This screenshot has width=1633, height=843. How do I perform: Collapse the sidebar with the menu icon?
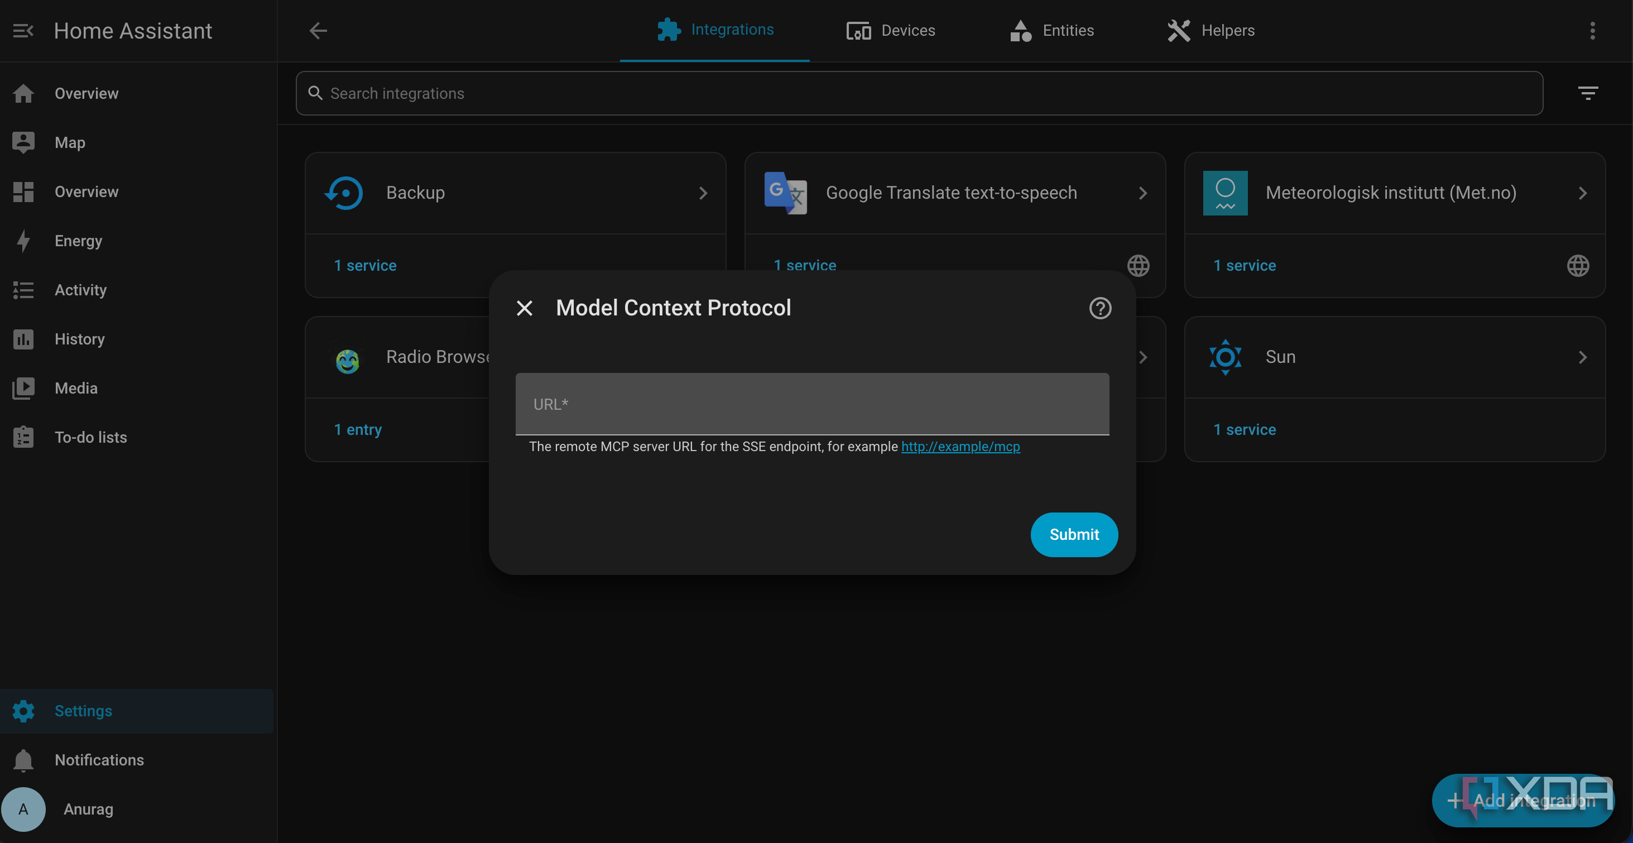(x=23, y=31)
